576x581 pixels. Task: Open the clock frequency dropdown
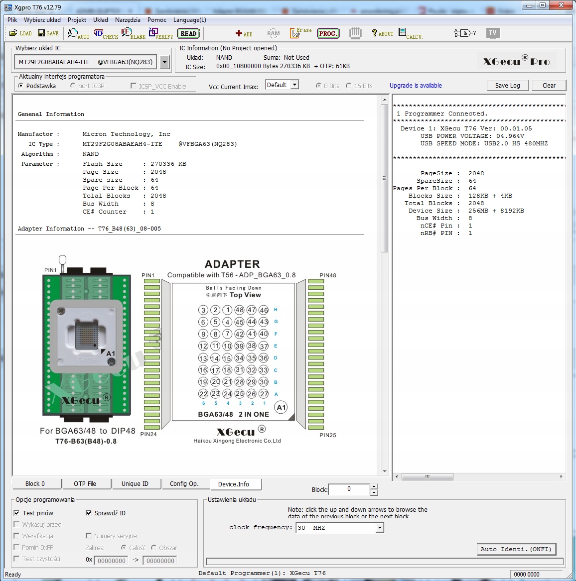(379, 528)
